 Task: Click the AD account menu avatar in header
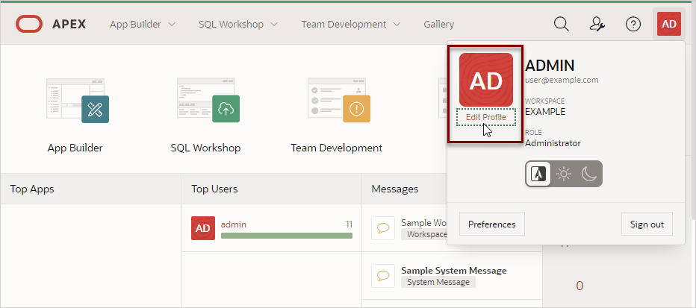coord(669,24)
